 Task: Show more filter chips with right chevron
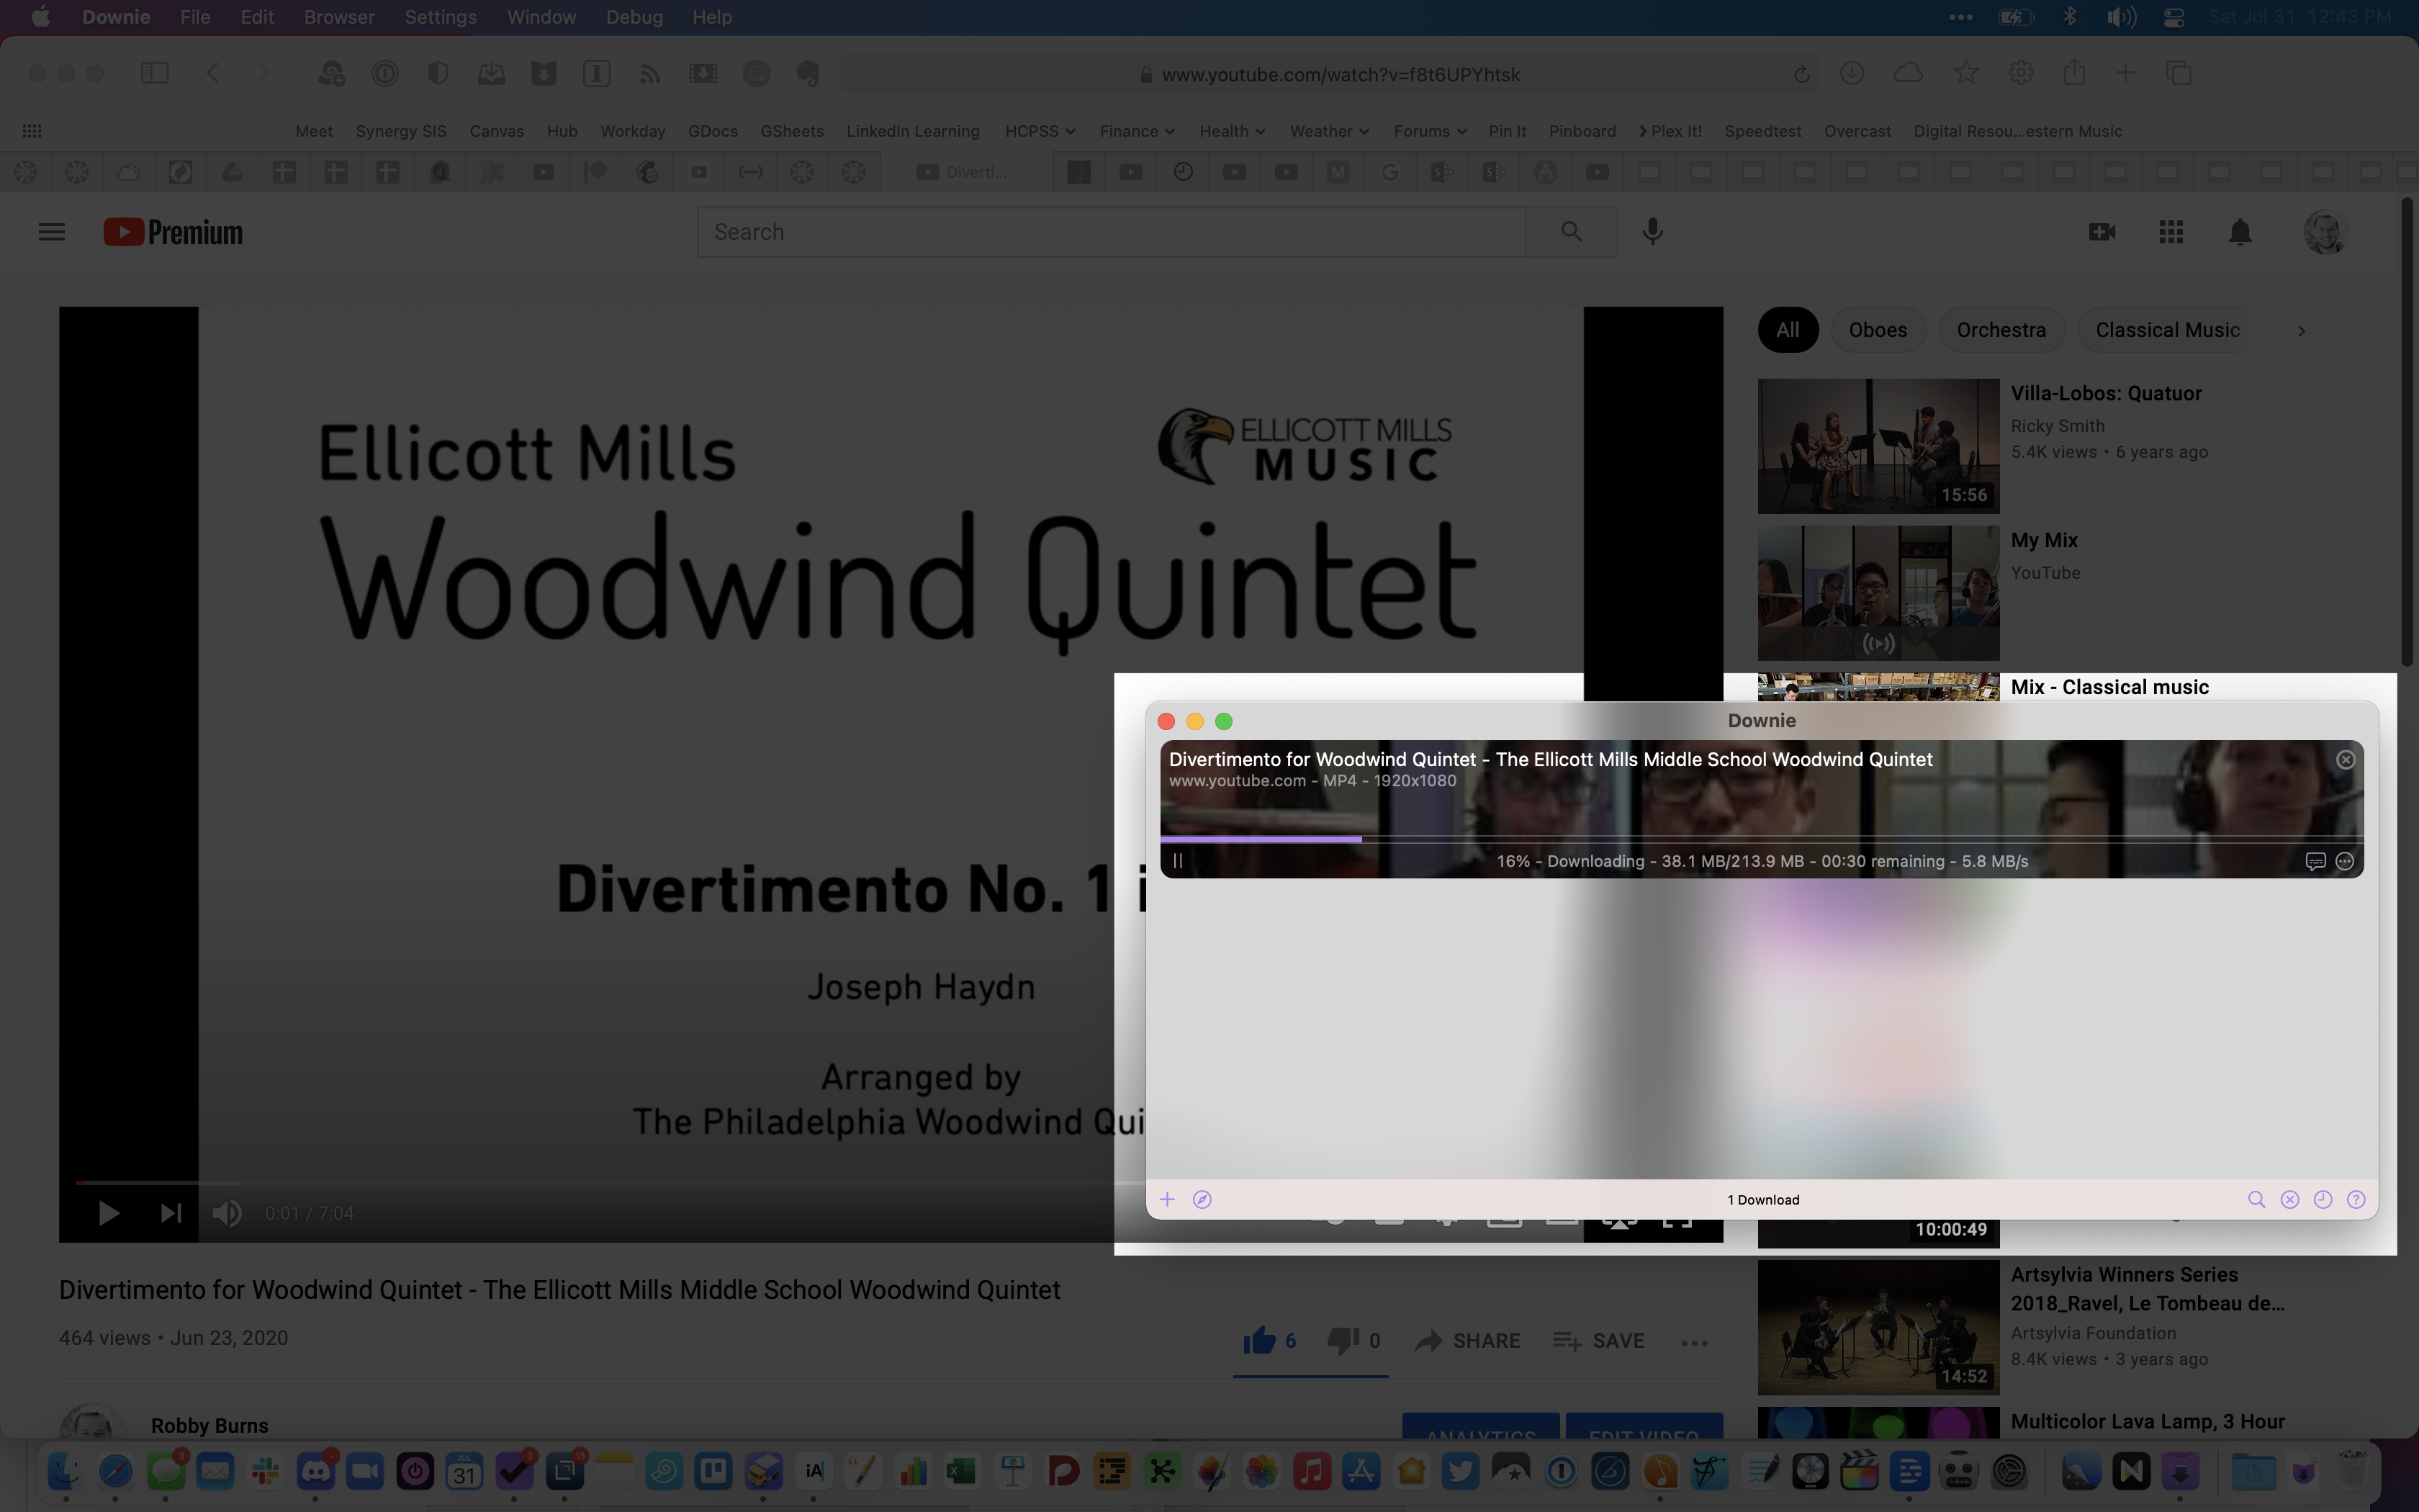point(2301,331)
